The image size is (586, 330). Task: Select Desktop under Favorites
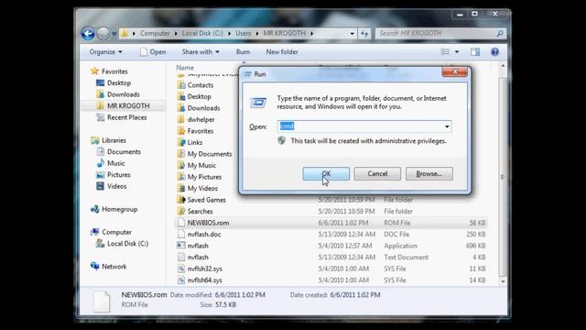click(119, 82)
